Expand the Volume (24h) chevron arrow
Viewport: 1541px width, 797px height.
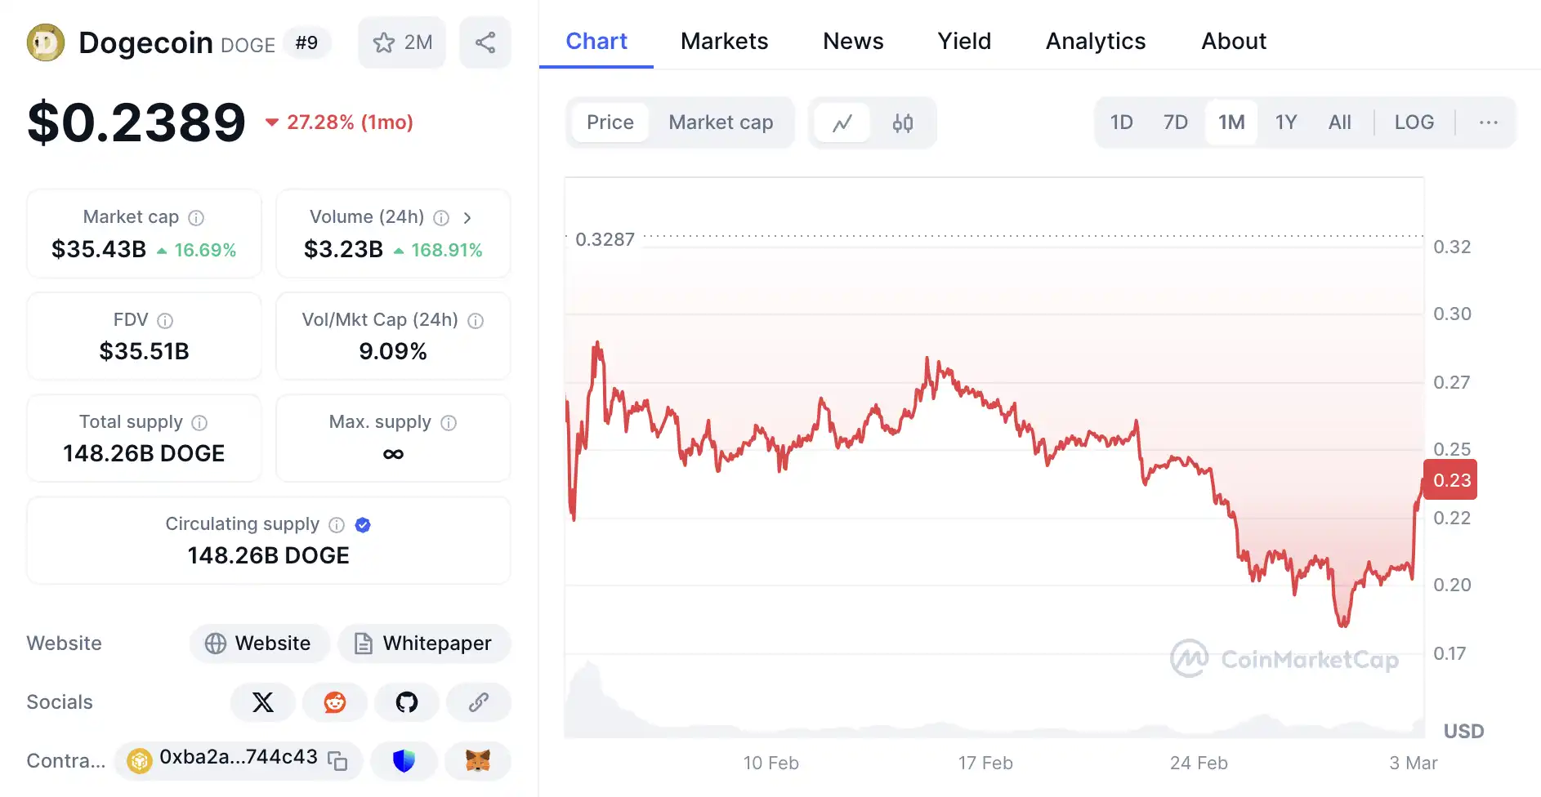467,217
